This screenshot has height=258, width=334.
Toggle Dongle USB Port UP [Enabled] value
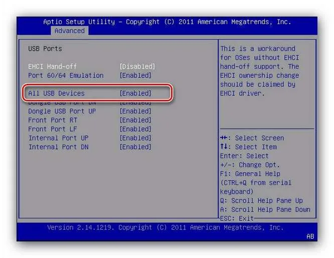coord(135,111)
